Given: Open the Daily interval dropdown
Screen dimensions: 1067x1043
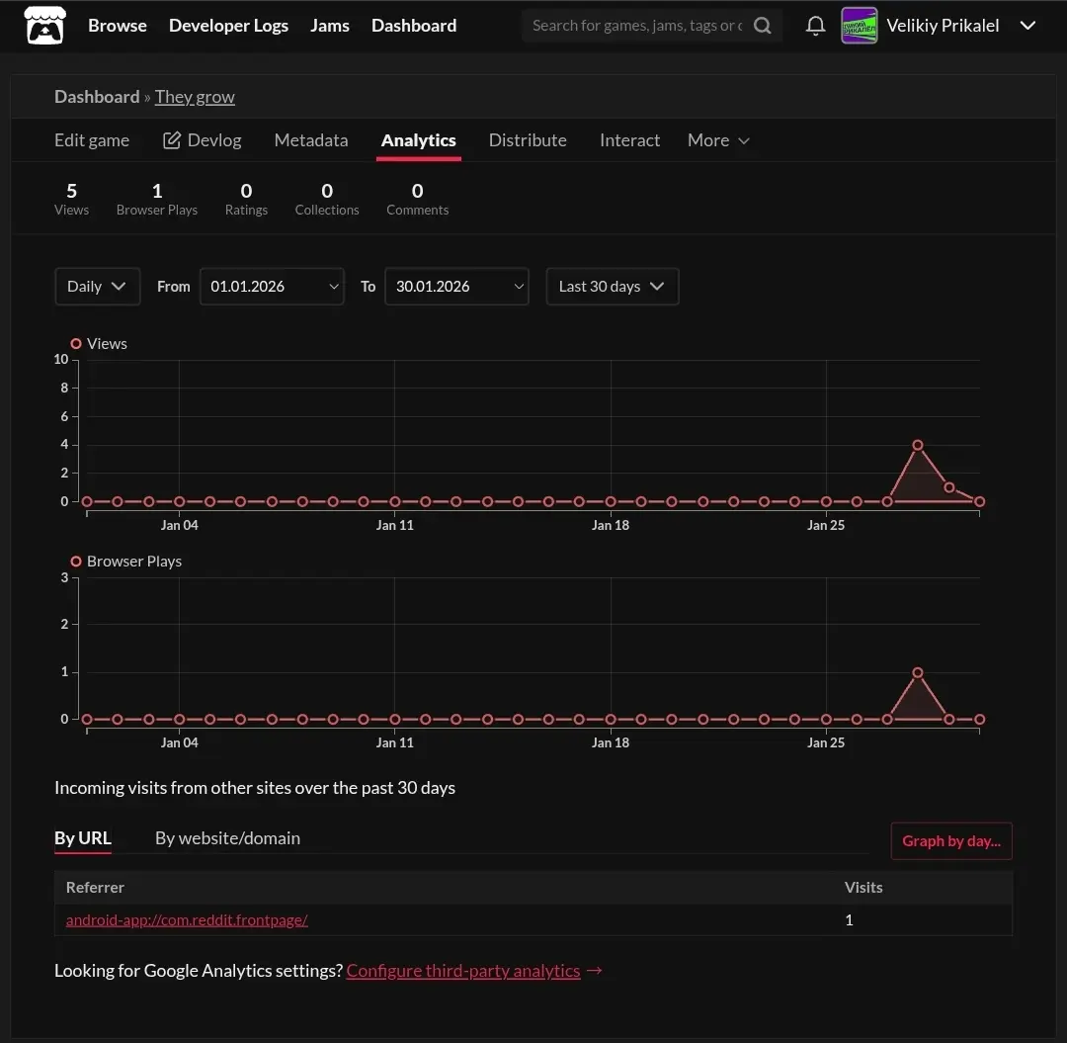Looking at the screenshot, I should coord(97,287).
